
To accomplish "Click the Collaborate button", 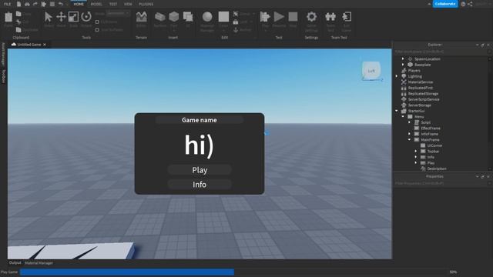I will [x=445, y=4].
